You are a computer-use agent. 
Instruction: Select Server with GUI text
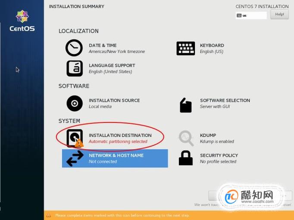[215, 106]
